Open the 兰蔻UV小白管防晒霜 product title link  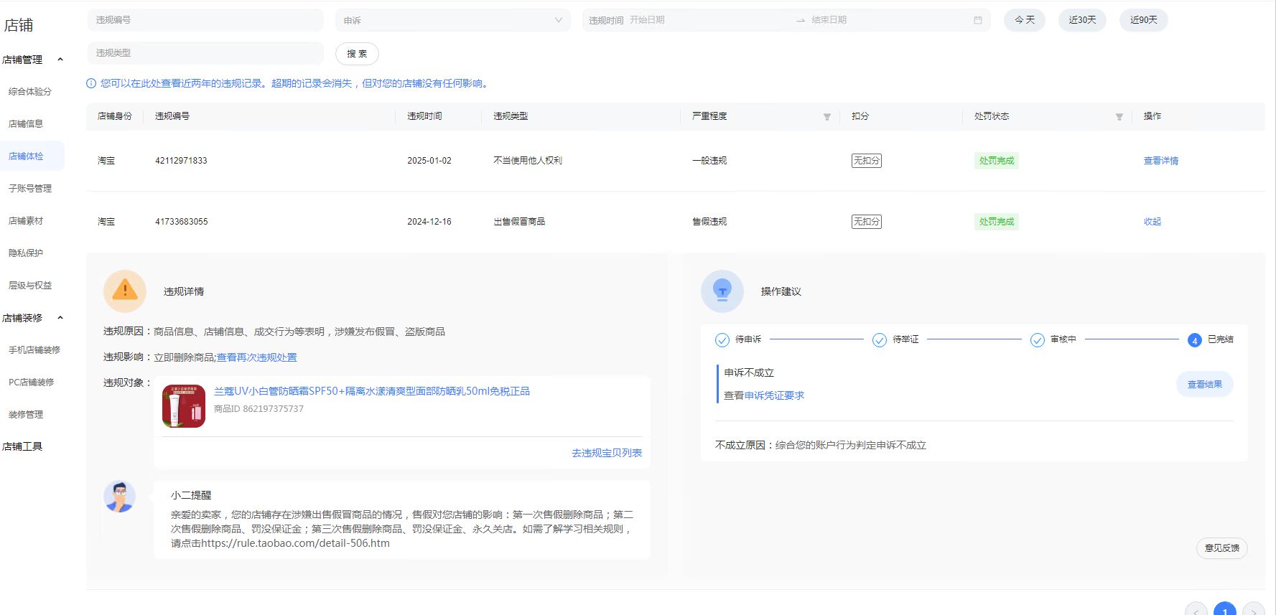[372, 391]
